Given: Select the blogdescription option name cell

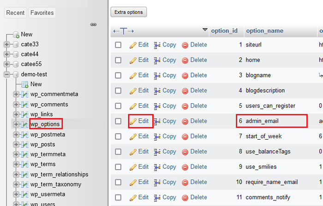Looking at the screenshot, I should pyautogui.click(x=265, y=90).
